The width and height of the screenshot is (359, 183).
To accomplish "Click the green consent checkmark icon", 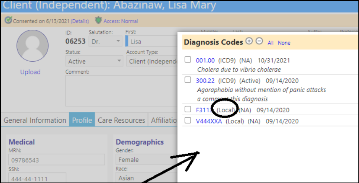I will click(x=8, y=20).
